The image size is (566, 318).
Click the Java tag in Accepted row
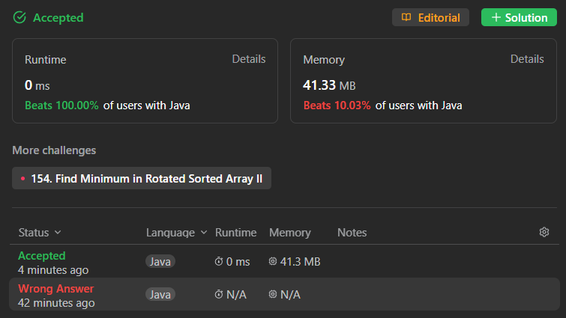click(160, 262)
